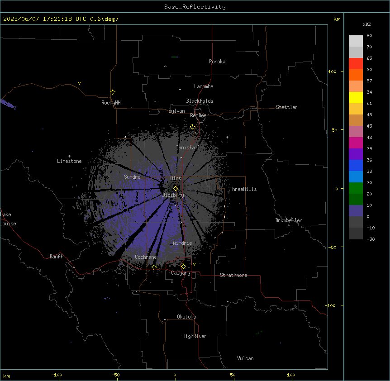Click the yellow marker above Calgary

(183, 267)
